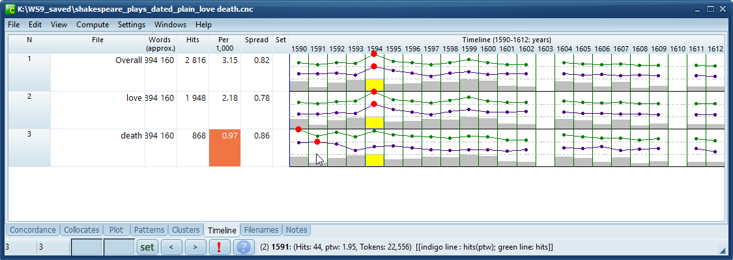
Task: Click the 2.18 per-1,000 cell
Action: (225, 110)
